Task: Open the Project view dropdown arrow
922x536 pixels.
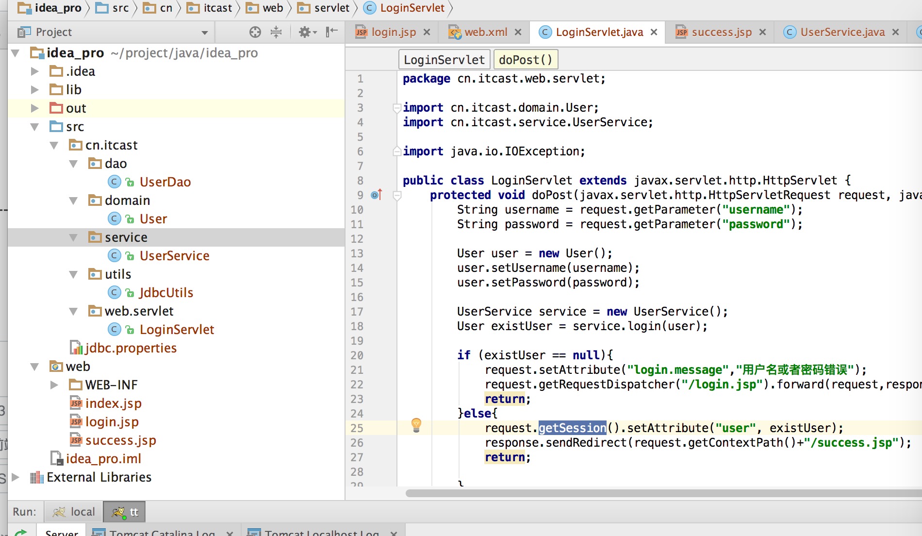Action: [x=205, y=33]
